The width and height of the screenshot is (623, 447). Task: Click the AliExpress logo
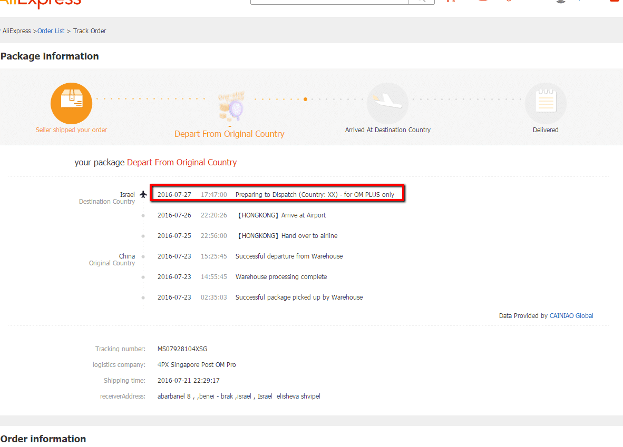pos(41,3)
